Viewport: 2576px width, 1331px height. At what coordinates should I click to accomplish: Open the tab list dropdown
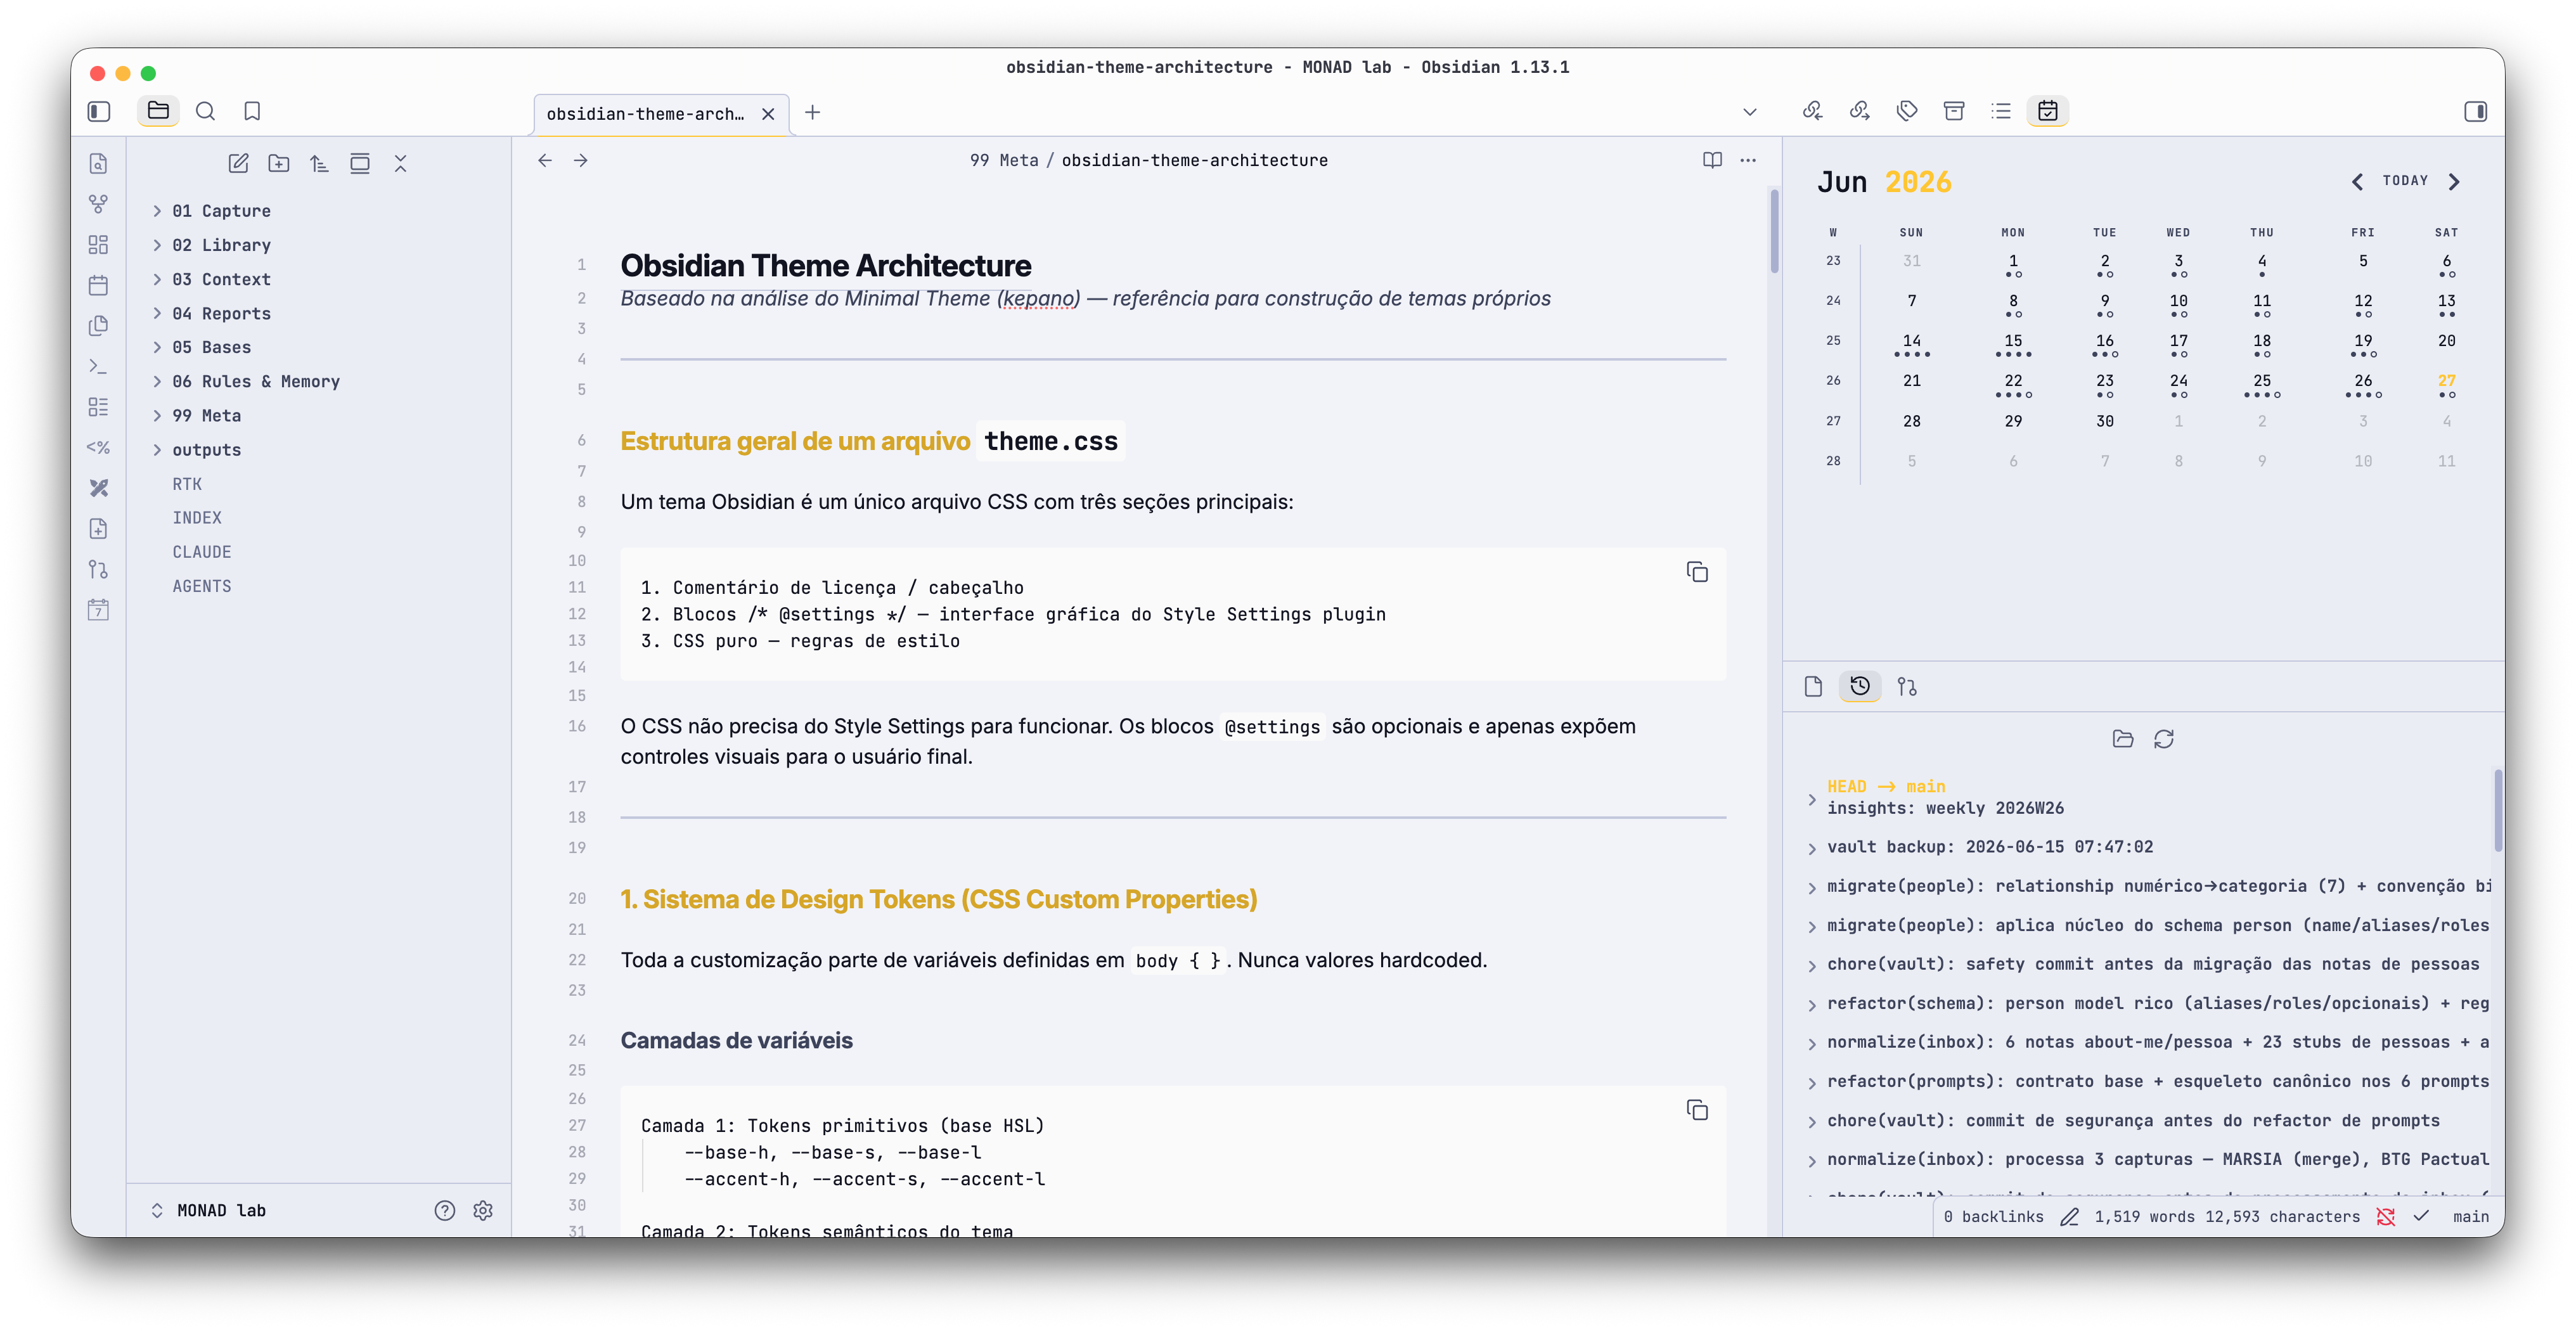tap(1750, 112)
